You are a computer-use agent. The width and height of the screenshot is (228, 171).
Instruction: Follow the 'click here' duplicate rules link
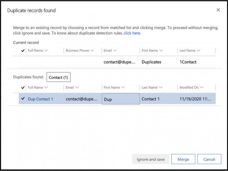coord(132,33)
